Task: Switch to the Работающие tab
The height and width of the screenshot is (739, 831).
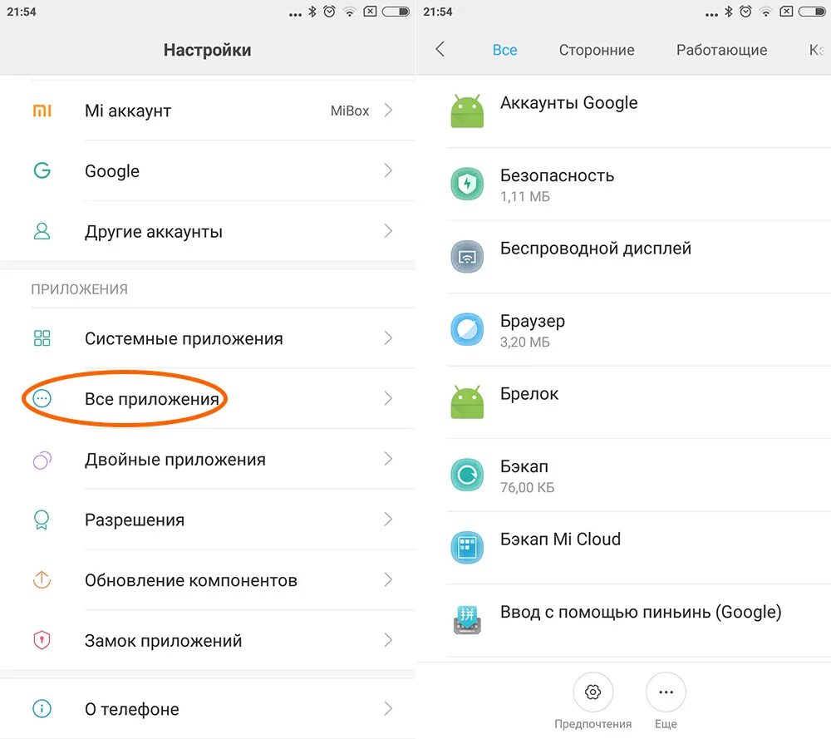Action: coord(721,50)
